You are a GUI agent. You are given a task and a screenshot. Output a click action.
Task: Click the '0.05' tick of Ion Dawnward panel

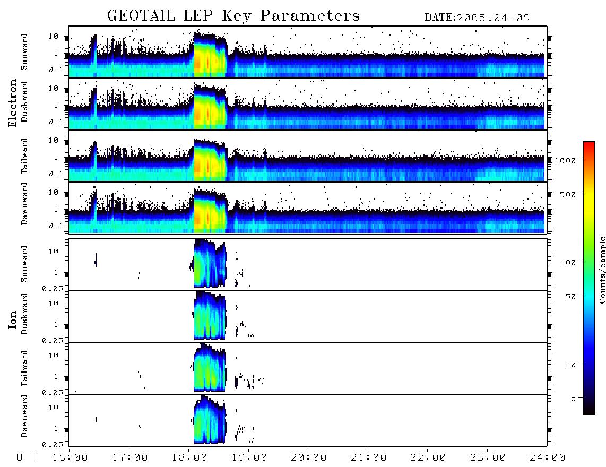tap(53, 445)
